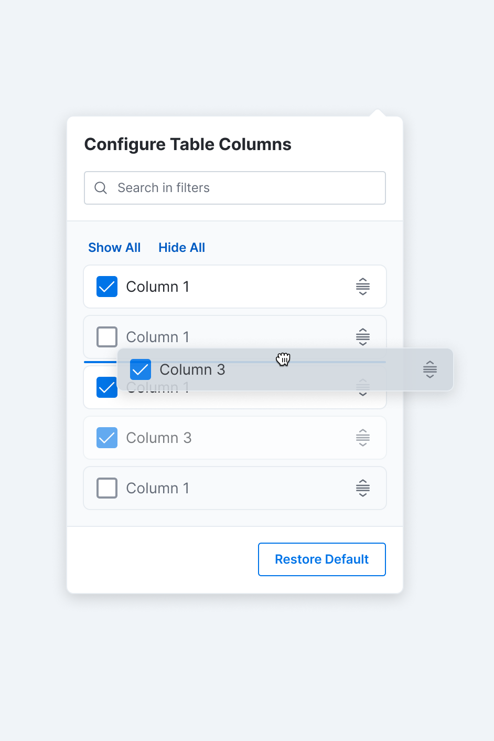Click the magnifier icon in the search field
The width and height of the screenshot is (494, 741).
100,187
